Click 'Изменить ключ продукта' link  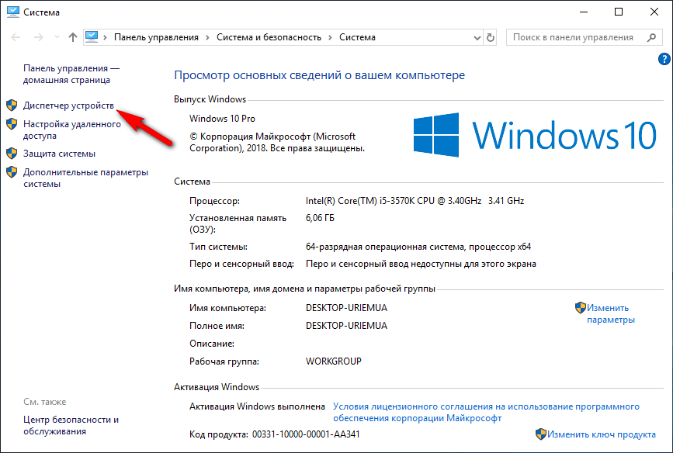(x=602, y=434)
